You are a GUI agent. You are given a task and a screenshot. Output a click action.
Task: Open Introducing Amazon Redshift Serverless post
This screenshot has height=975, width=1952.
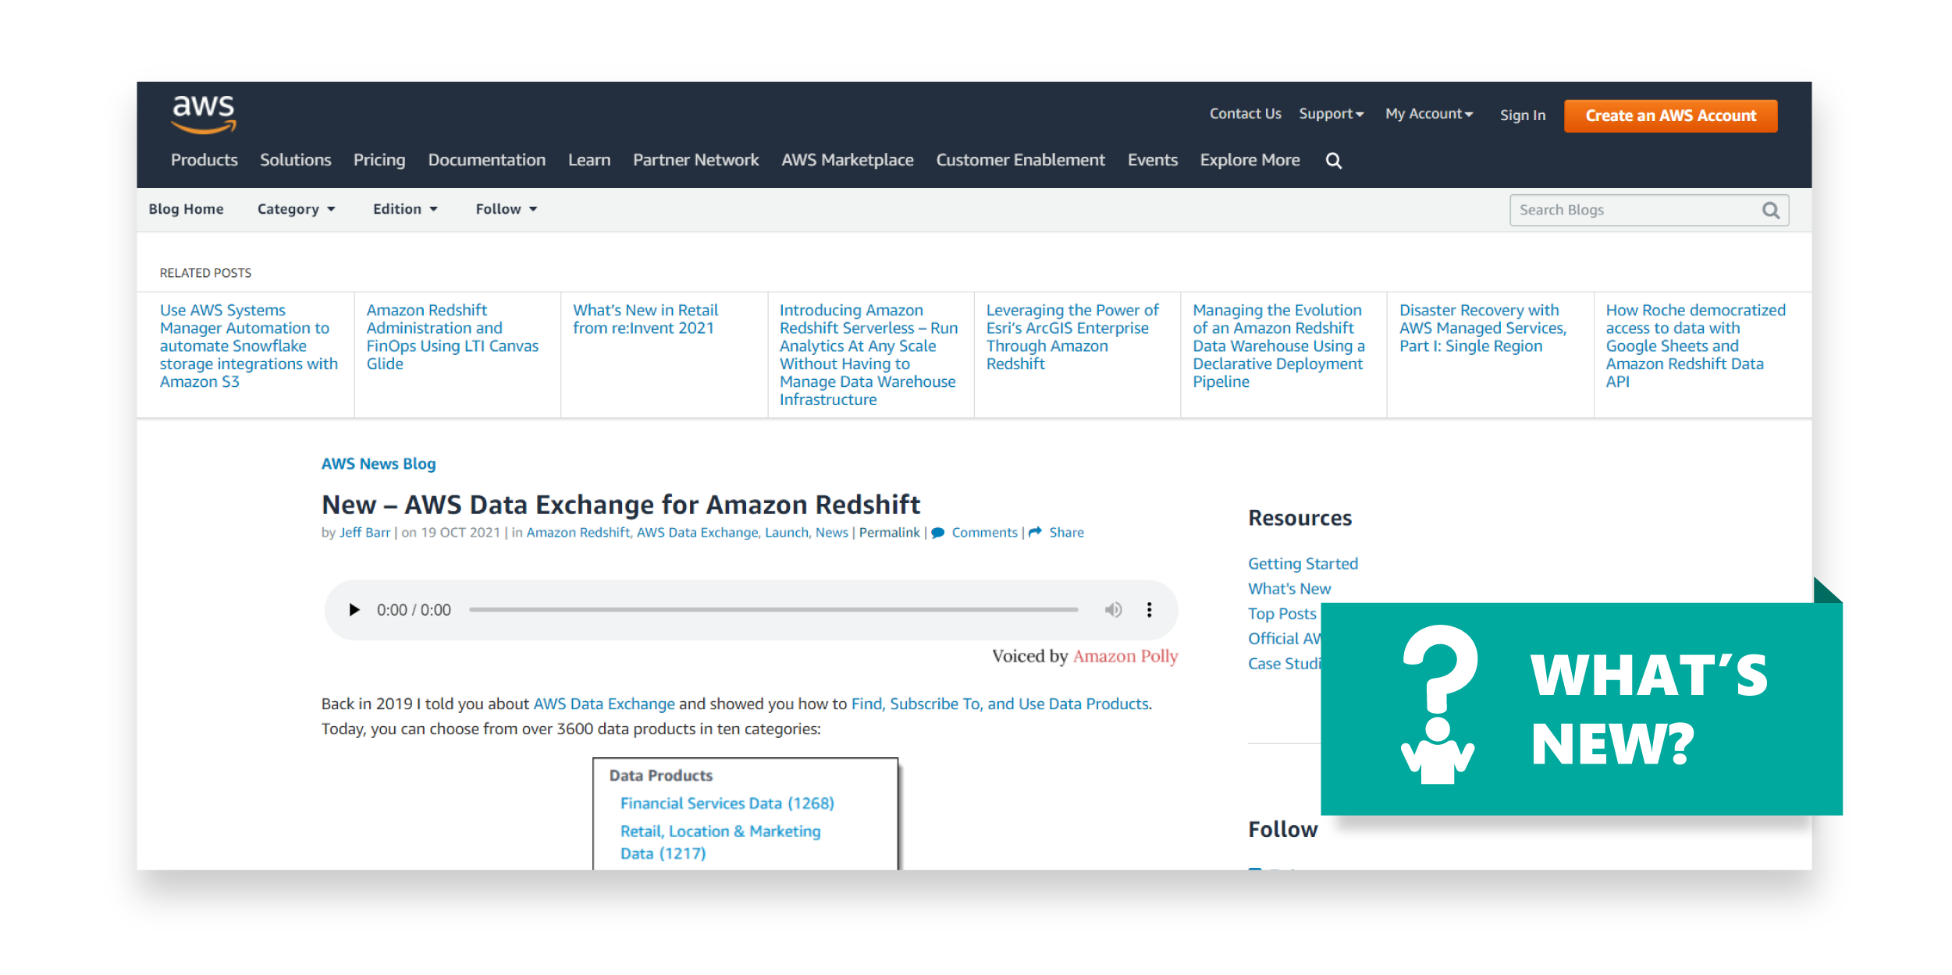[x=869, y=356]
